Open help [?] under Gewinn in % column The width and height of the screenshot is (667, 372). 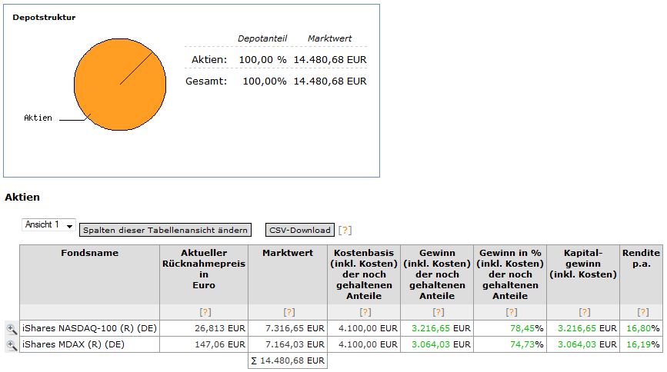[511, 312]
